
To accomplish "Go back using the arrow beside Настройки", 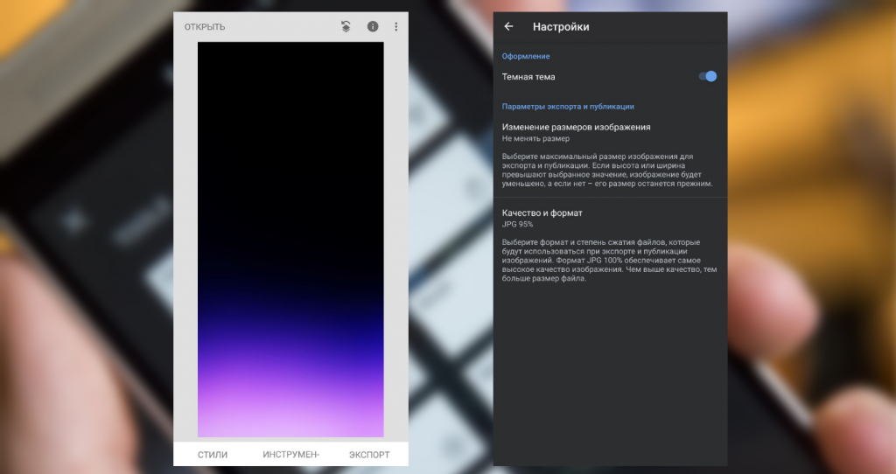I will (x=509, y=27).
